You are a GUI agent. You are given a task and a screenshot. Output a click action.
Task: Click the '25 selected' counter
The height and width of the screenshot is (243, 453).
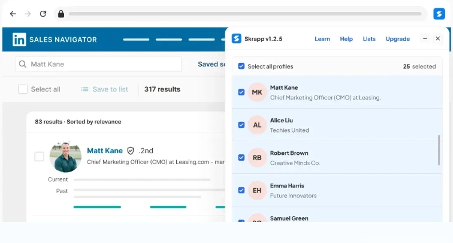419,66
